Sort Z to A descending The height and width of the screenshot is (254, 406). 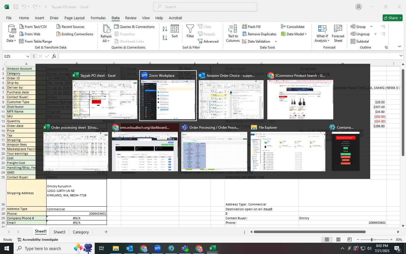click(165, 38)
